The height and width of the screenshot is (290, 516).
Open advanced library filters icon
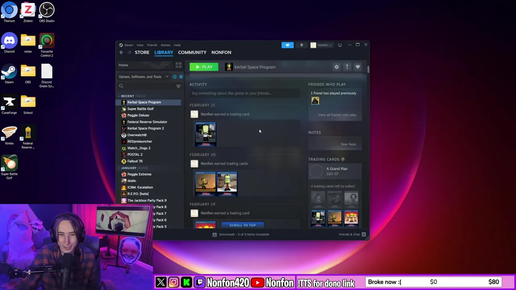[x=178, y=86]
